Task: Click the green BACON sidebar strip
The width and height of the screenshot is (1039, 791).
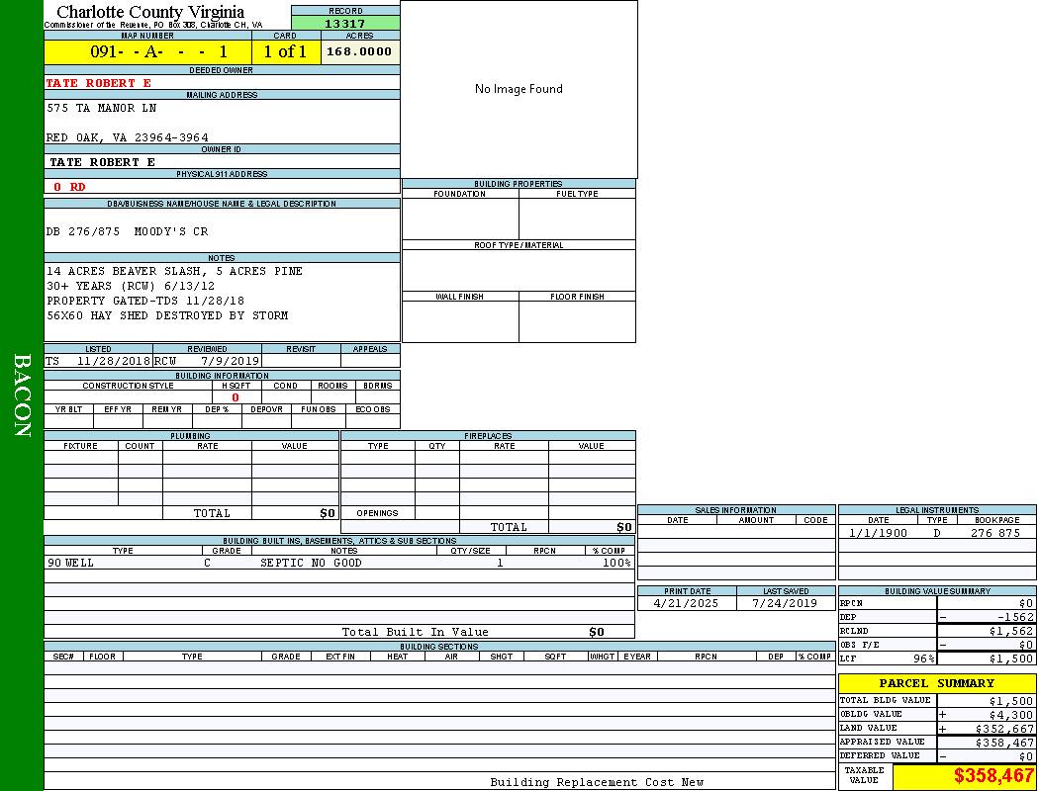Action: 22,395
